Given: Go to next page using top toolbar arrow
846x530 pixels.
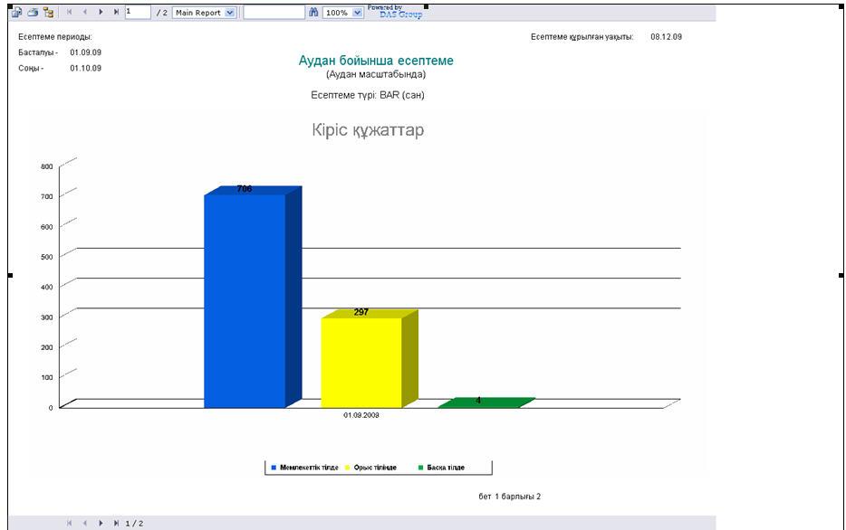Looking at the screenshot, I should 101,12.
